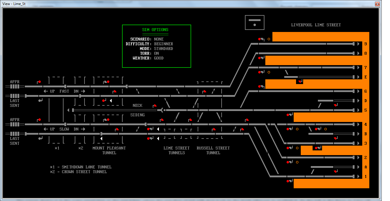Click the MODE value STANDARD

click(163, 49)
